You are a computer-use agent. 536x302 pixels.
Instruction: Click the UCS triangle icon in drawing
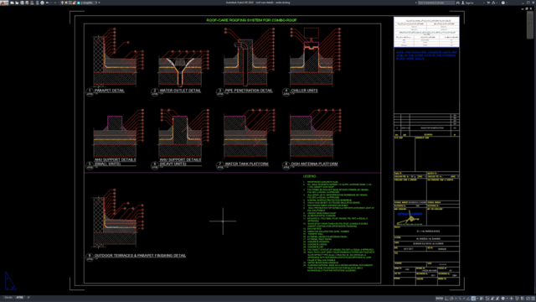[9, 282]
